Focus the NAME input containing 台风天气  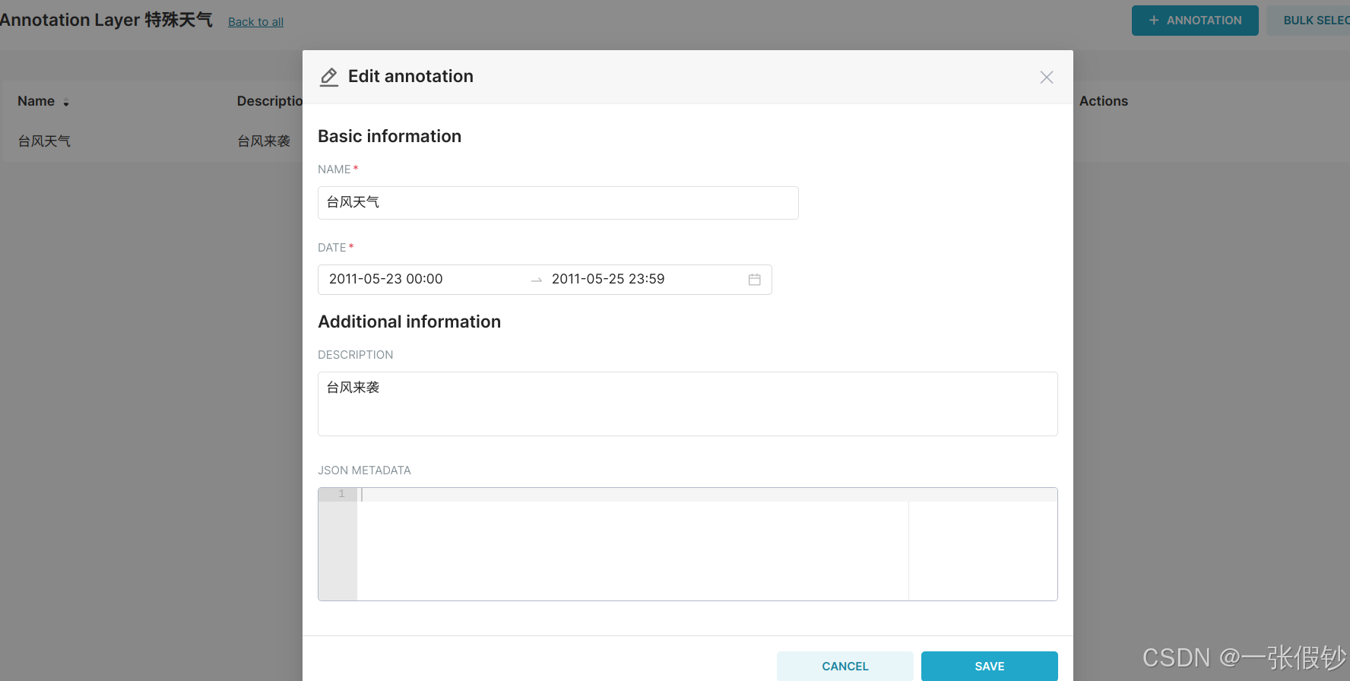[x=557, y=203]
